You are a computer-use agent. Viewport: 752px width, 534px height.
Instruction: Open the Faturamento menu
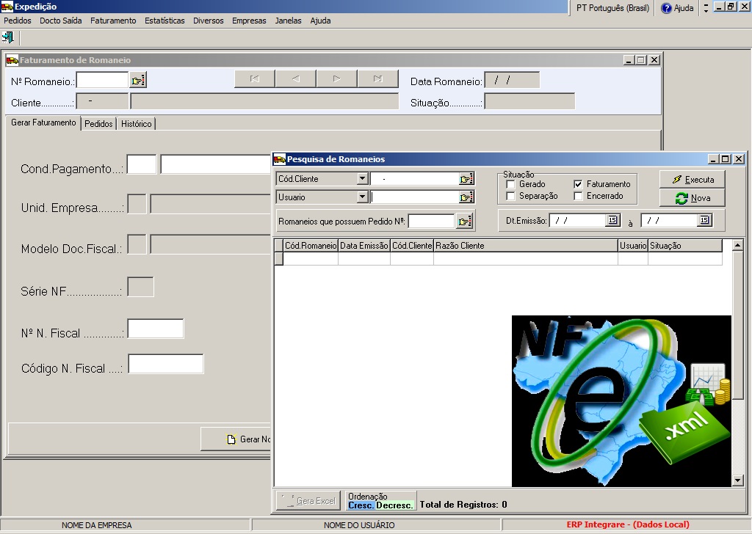(113, 21)
